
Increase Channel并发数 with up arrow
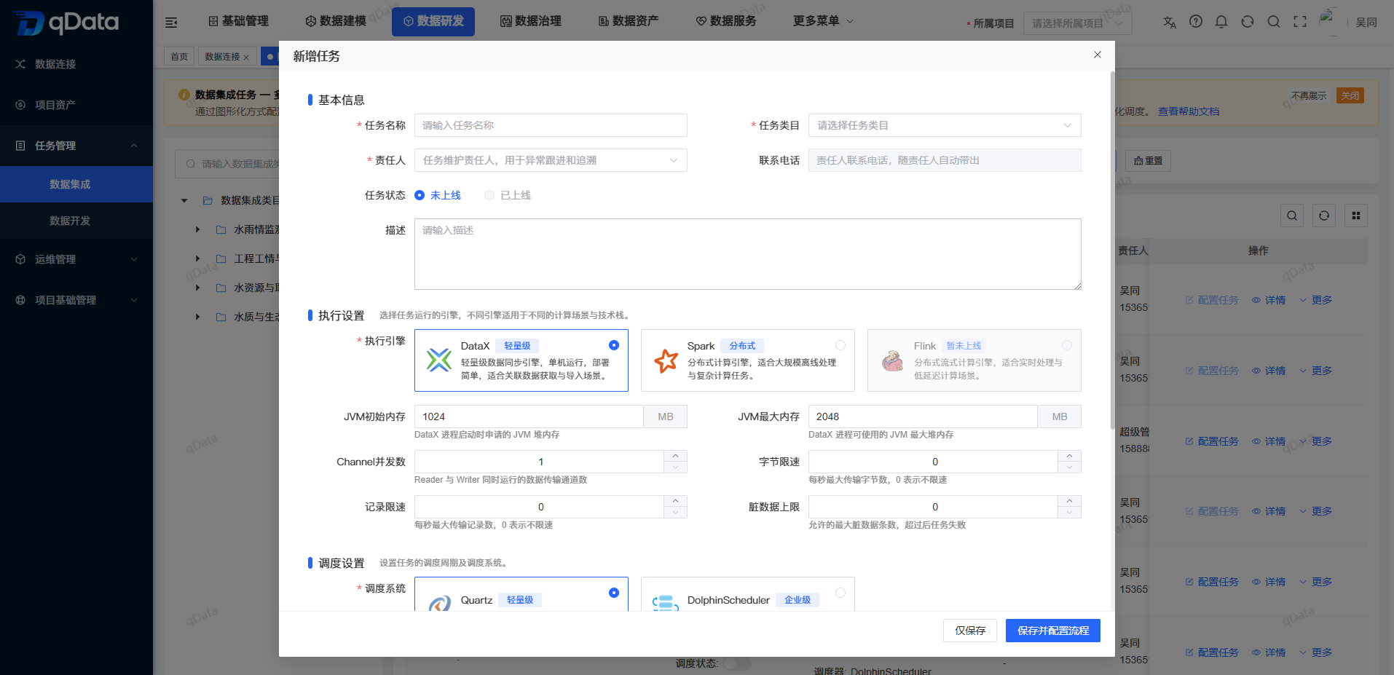pos(675,456)
